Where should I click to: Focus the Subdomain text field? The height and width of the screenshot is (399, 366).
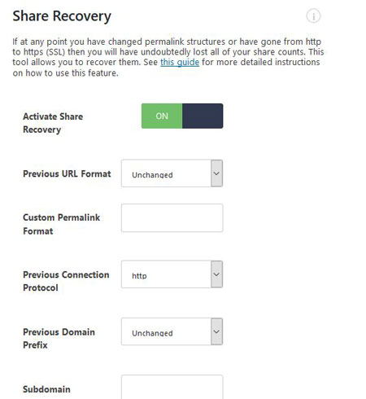coord(172,388)
